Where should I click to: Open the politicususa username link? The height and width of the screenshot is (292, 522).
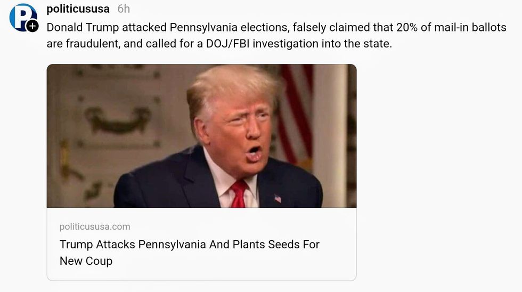click(78, 9)
